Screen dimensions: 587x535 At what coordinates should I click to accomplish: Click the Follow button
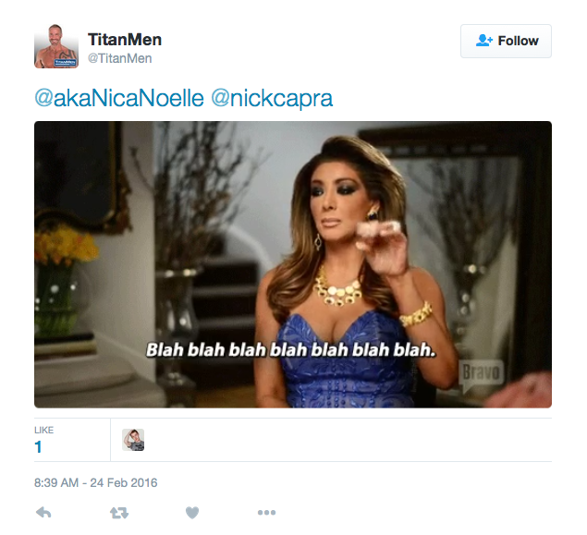tap(506, 41)
